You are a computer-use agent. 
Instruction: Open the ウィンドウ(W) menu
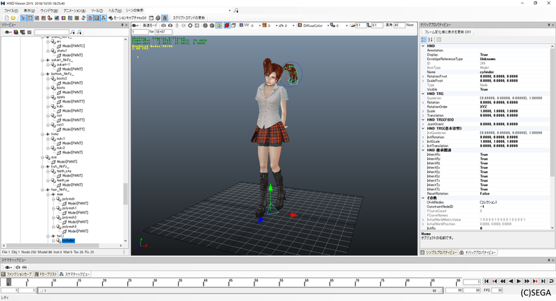coord(49,10)
